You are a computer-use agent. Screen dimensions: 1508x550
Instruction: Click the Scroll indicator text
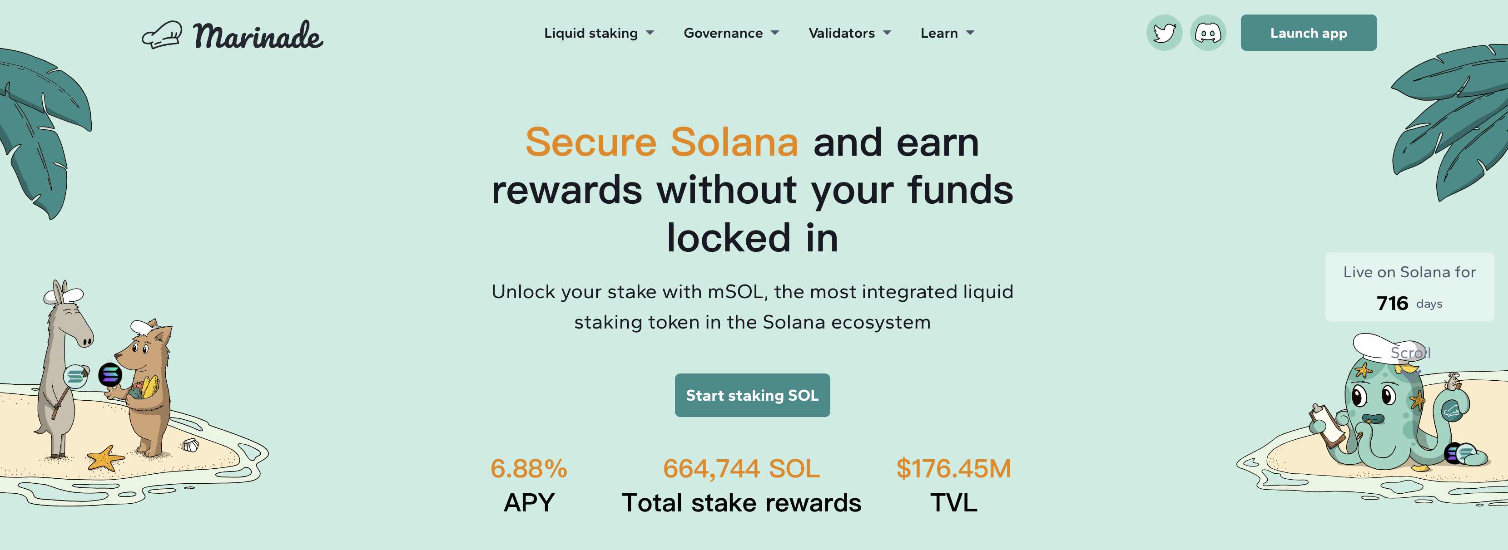(1410, 353)
